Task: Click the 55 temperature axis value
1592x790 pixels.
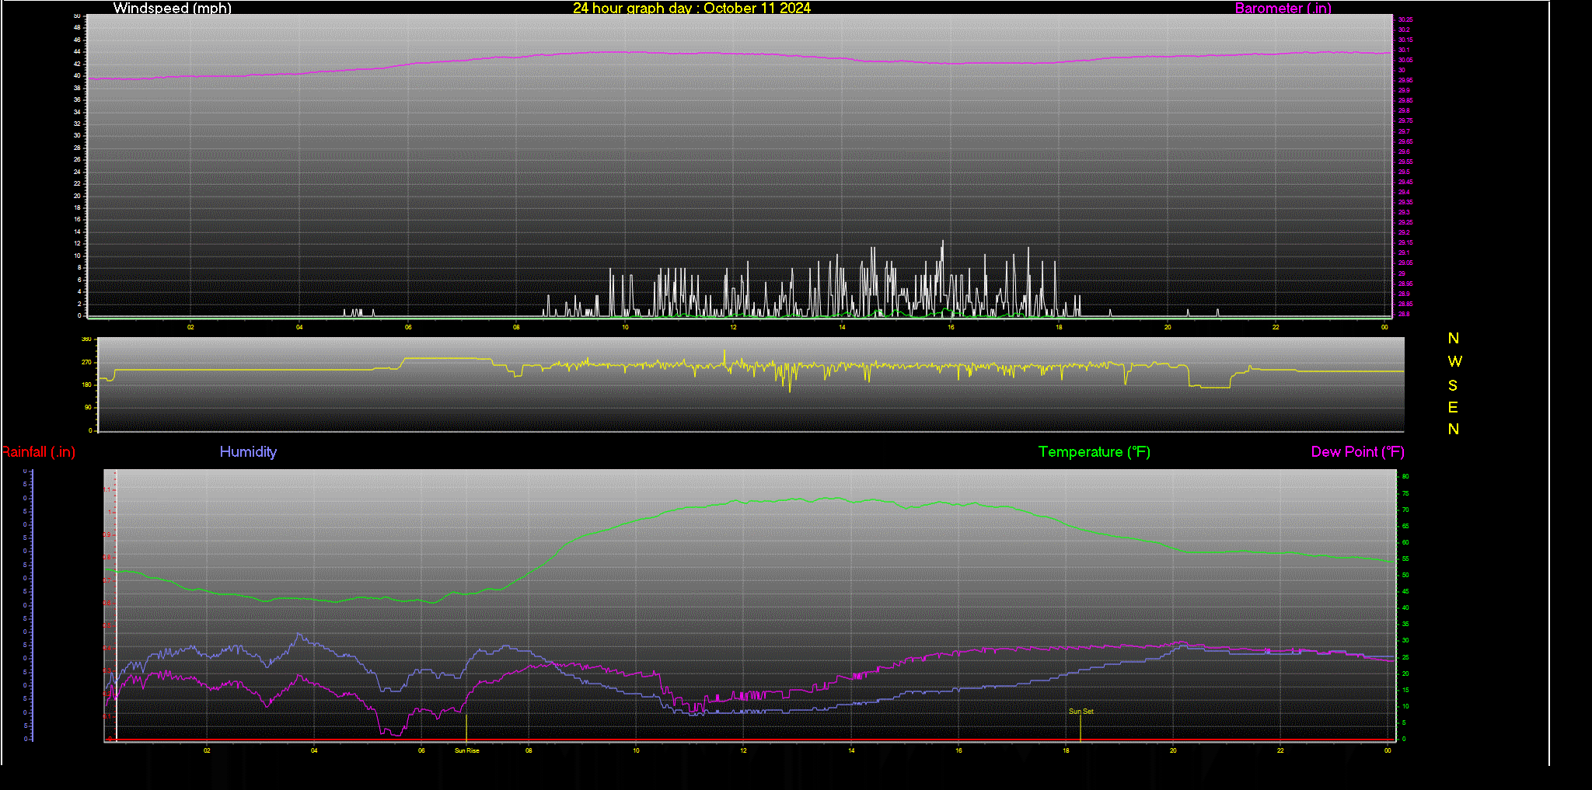Action: click(x=1405, y=559)
